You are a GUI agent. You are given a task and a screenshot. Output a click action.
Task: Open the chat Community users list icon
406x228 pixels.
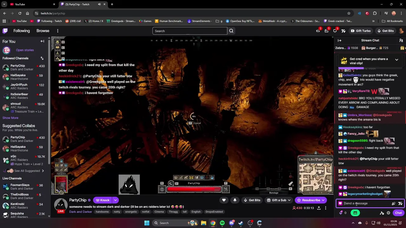[401, 41]
